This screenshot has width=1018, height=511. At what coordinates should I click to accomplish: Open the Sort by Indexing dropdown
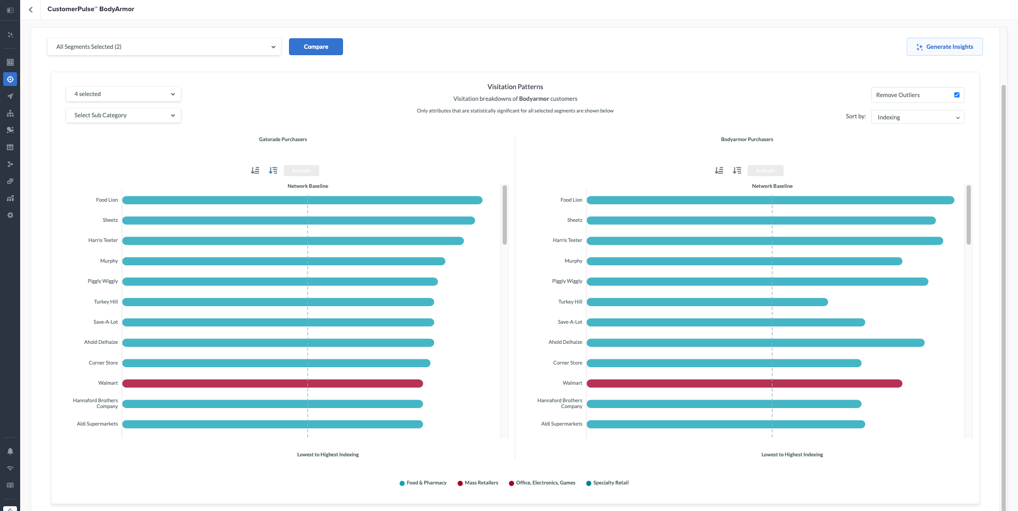[x=918, y=117]
